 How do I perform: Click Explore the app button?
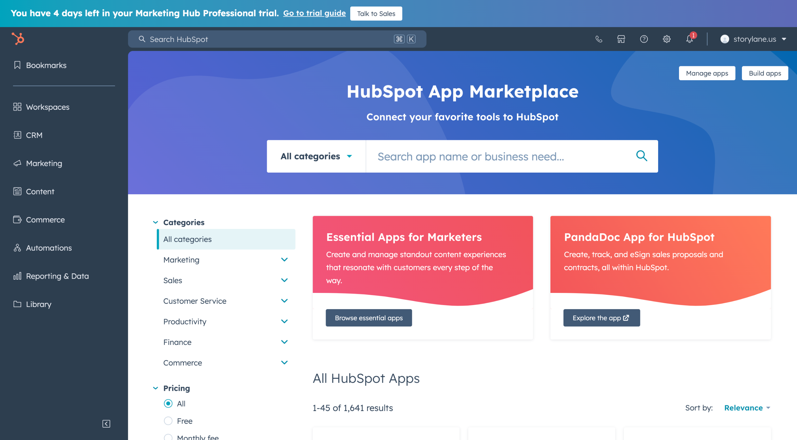pos(601,318)
